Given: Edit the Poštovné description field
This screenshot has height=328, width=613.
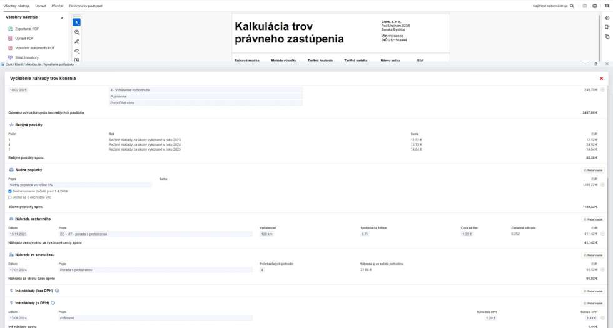Looking at the screenshot, I should 156,318.
